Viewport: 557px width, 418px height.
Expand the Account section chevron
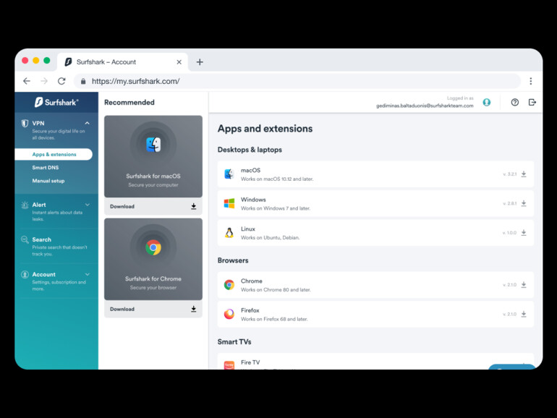[87, 274]
